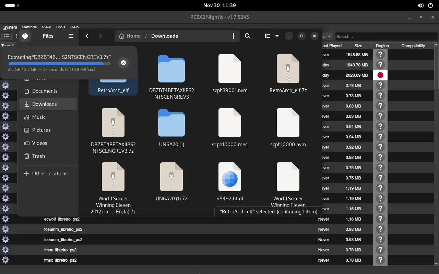Click the power icon in system tray

coord(430,5)
